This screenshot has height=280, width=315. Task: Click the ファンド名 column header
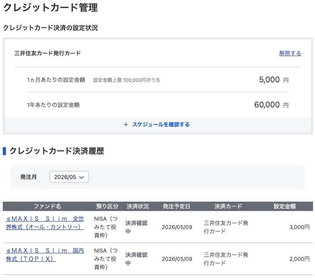[47, 206]
